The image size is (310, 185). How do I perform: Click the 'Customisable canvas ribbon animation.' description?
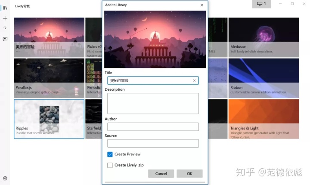[258, 92]
